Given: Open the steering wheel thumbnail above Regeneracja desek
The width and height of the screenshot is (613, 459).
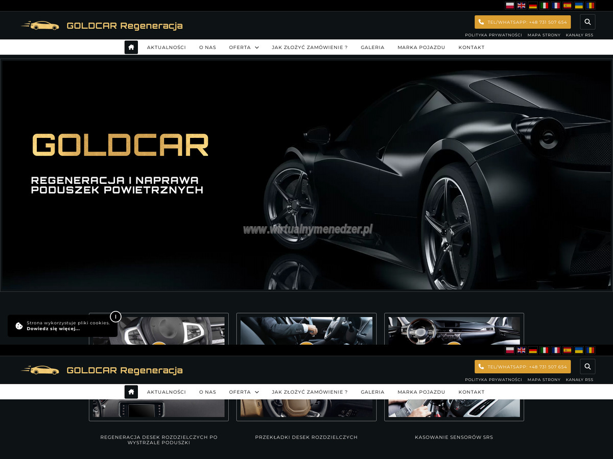Looking at the screenshot, I should (159, 330).
